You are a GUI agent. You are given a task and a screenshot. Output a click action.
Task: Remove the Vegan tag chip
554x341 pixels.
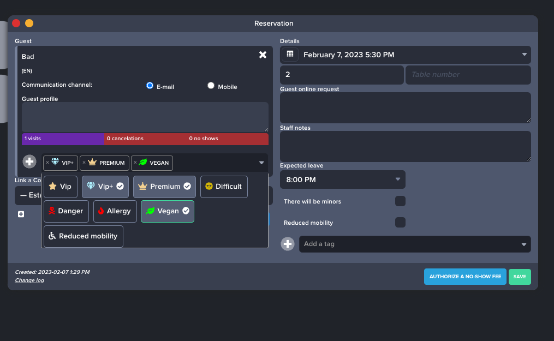135,163
